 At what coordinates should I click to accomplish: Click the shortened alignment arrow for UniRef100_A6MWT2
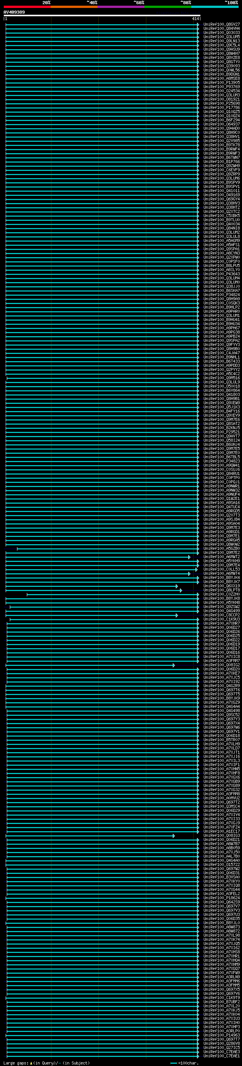coord(189,557)
